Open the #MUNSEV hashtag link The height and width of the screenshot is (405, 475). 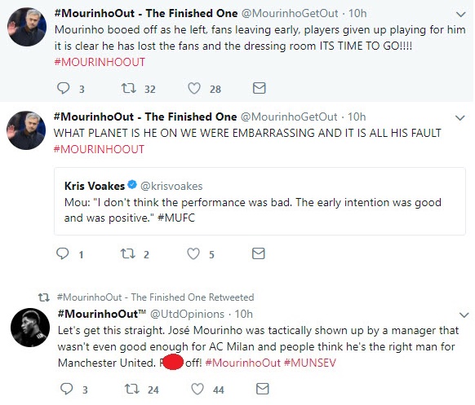pyautogui.click(x=310, y=363)
